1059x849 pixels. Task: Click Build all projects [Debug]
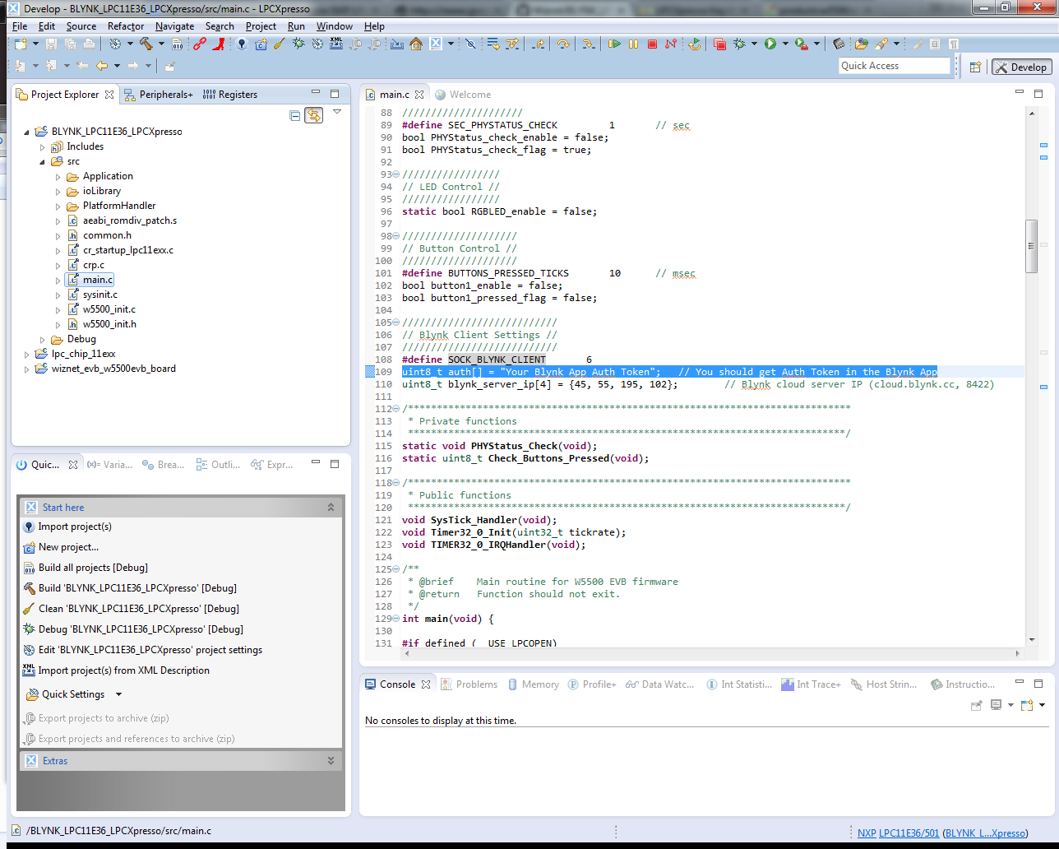point(93,568)
